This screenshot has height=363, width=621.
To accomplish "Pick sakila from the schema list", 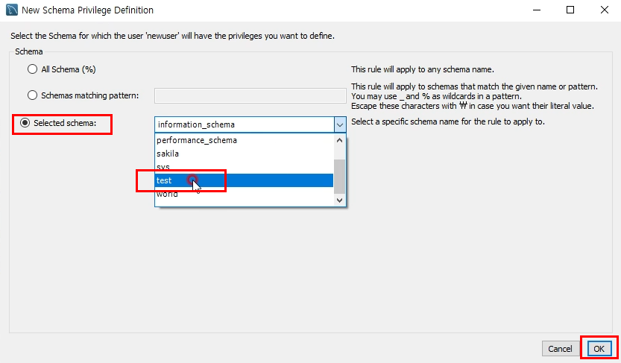I will click(x=244, y=154).
